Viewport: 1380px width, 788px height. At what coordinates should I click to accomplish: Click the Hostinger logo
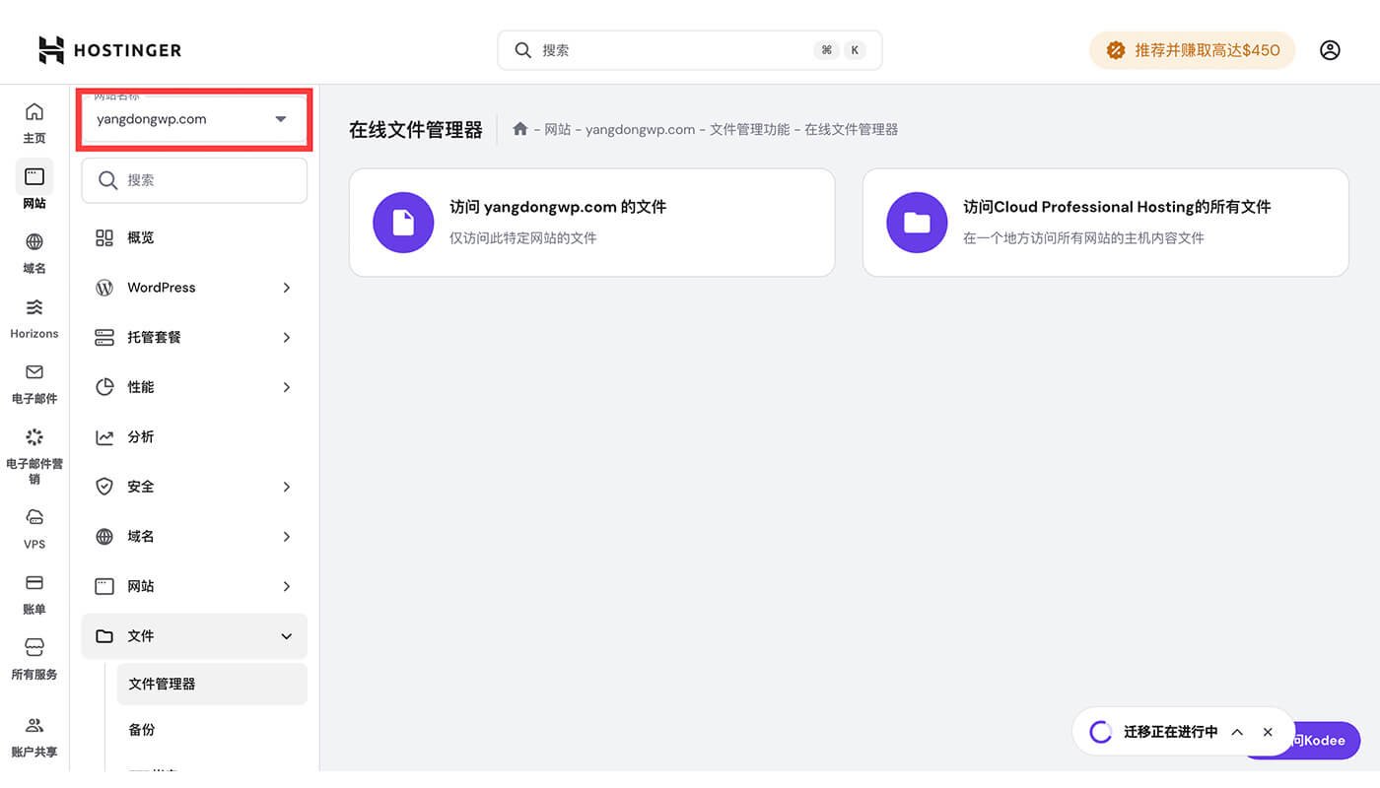pos(108,49)
